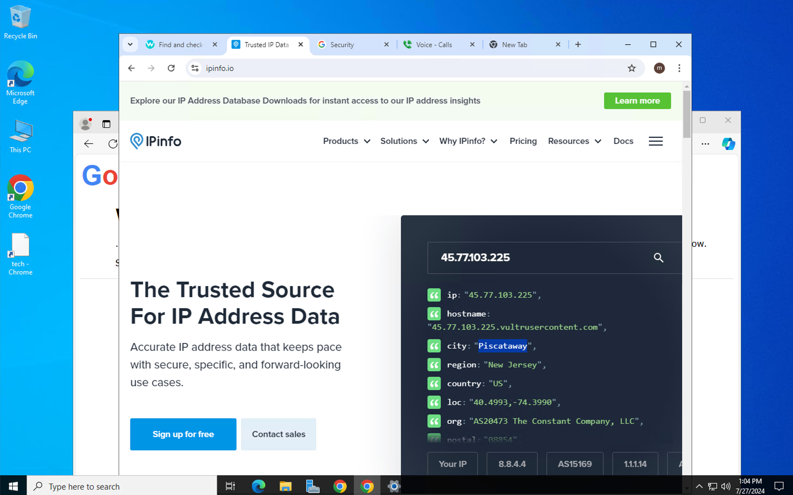Viewport: 793px width, 495px height.
Task: Open Edge tab actions icon
Action: coord(106,124)
